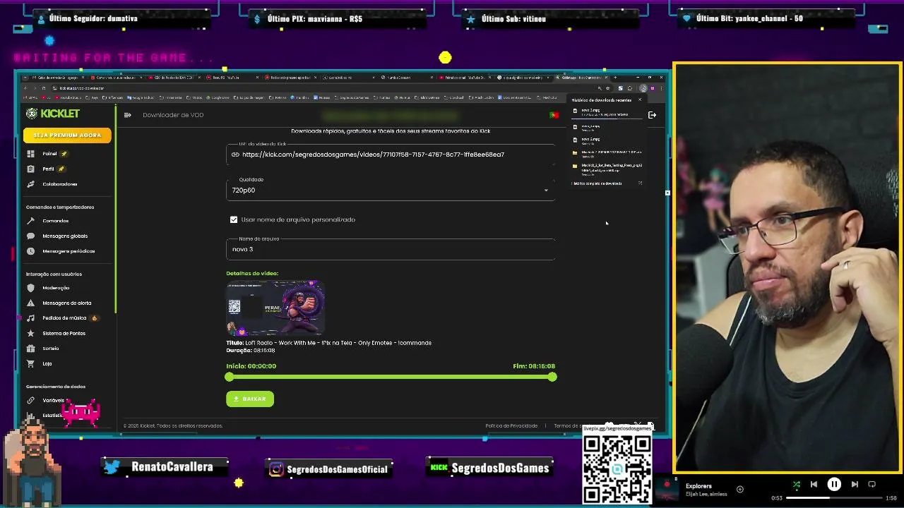Open Política de Privacidade link
The image size is (904, 508).
click(511, 425)
